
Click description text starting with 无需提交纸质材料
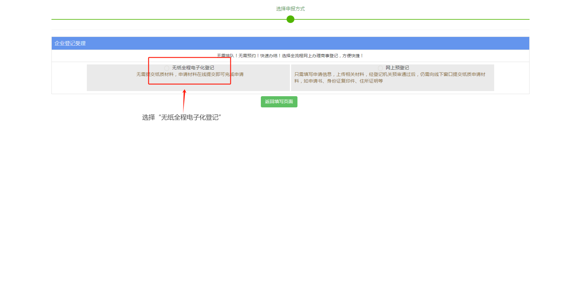(190, 74)
